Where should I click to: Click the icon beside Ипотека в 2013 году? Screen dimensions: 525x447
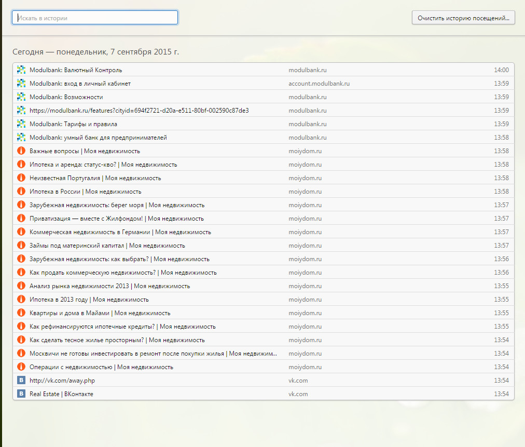click(x=21, y=300)
